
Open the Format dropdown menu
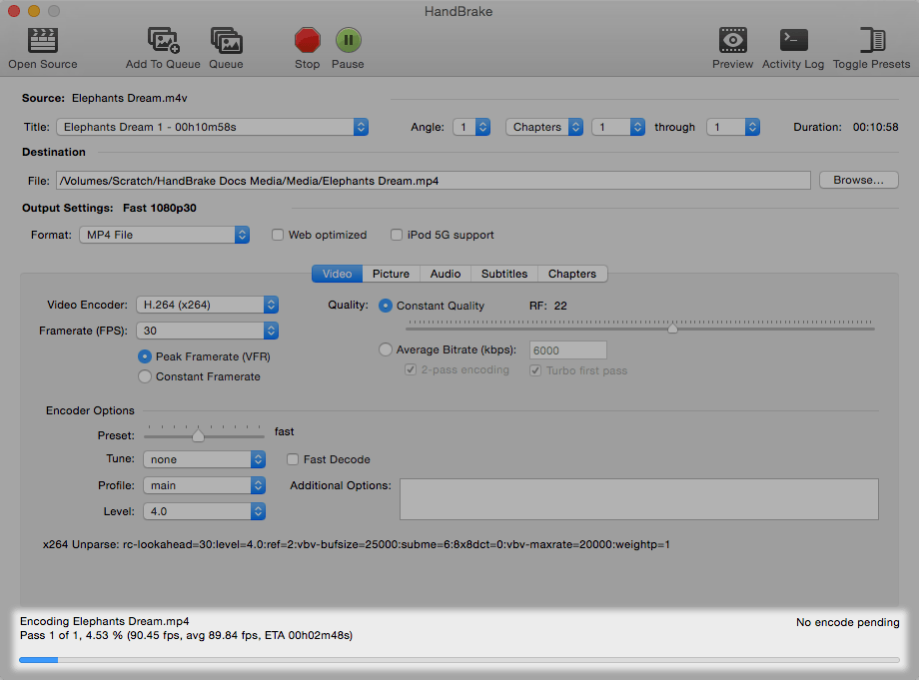coord(164,235)
